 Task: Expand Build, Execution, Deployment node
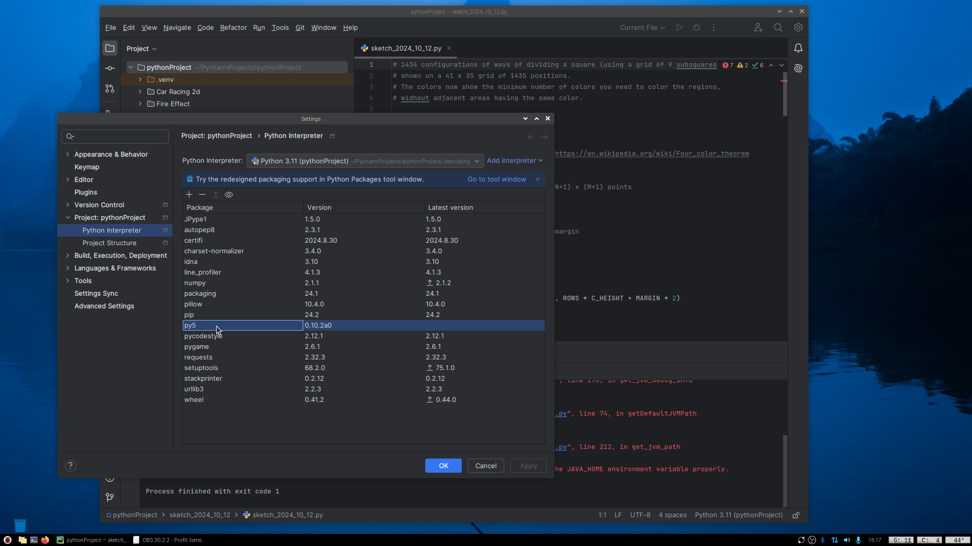point(68,255)
